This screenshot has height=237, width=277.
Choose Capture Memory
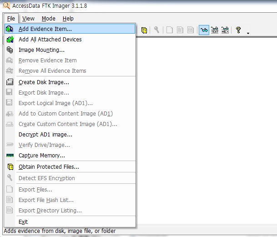coord(70,156)
